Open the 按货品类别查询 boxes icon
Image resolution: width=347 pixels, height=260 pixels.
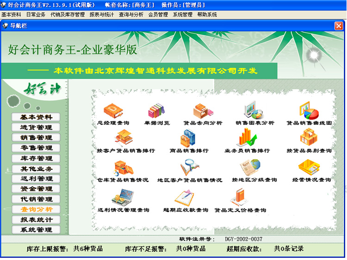click(x=309, y=137)
